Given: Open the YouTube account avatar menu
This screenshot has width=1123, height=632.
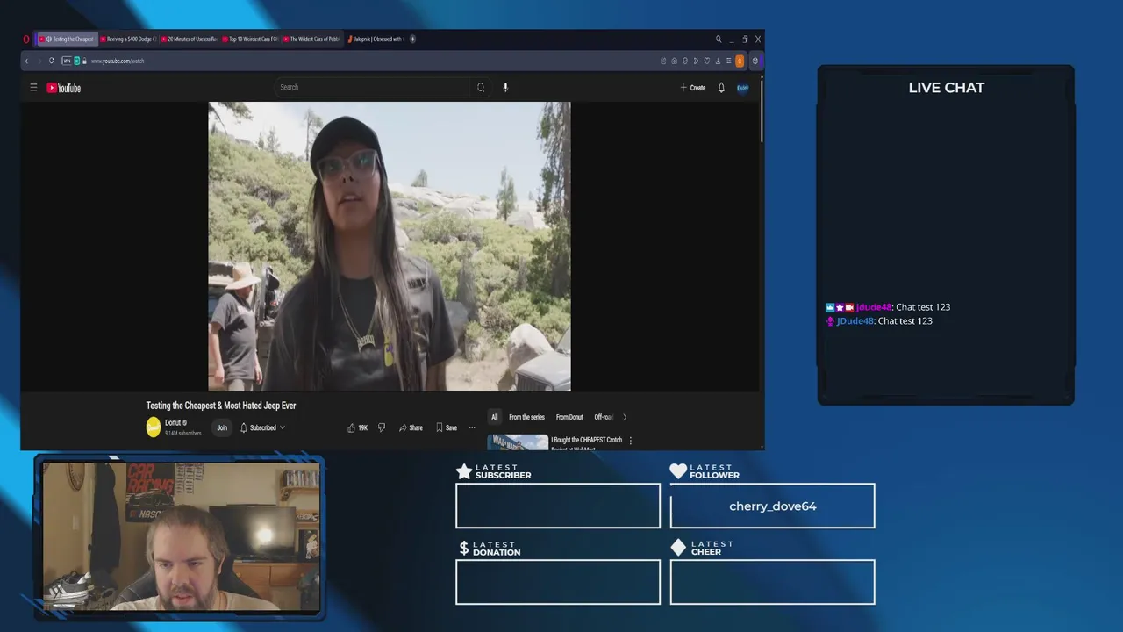Looking at the screenshot, I should pos(743,87).
